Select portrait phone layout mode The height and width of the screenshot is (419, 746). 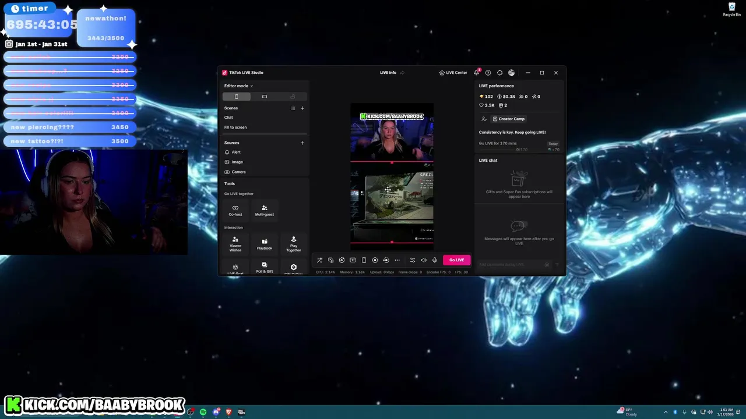(236, 97)
